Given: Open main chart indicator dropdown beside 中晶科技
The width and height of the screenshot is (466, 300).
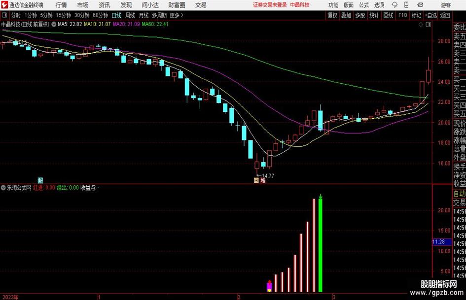Looking at the screenshot, I should [x=54, y=24].
